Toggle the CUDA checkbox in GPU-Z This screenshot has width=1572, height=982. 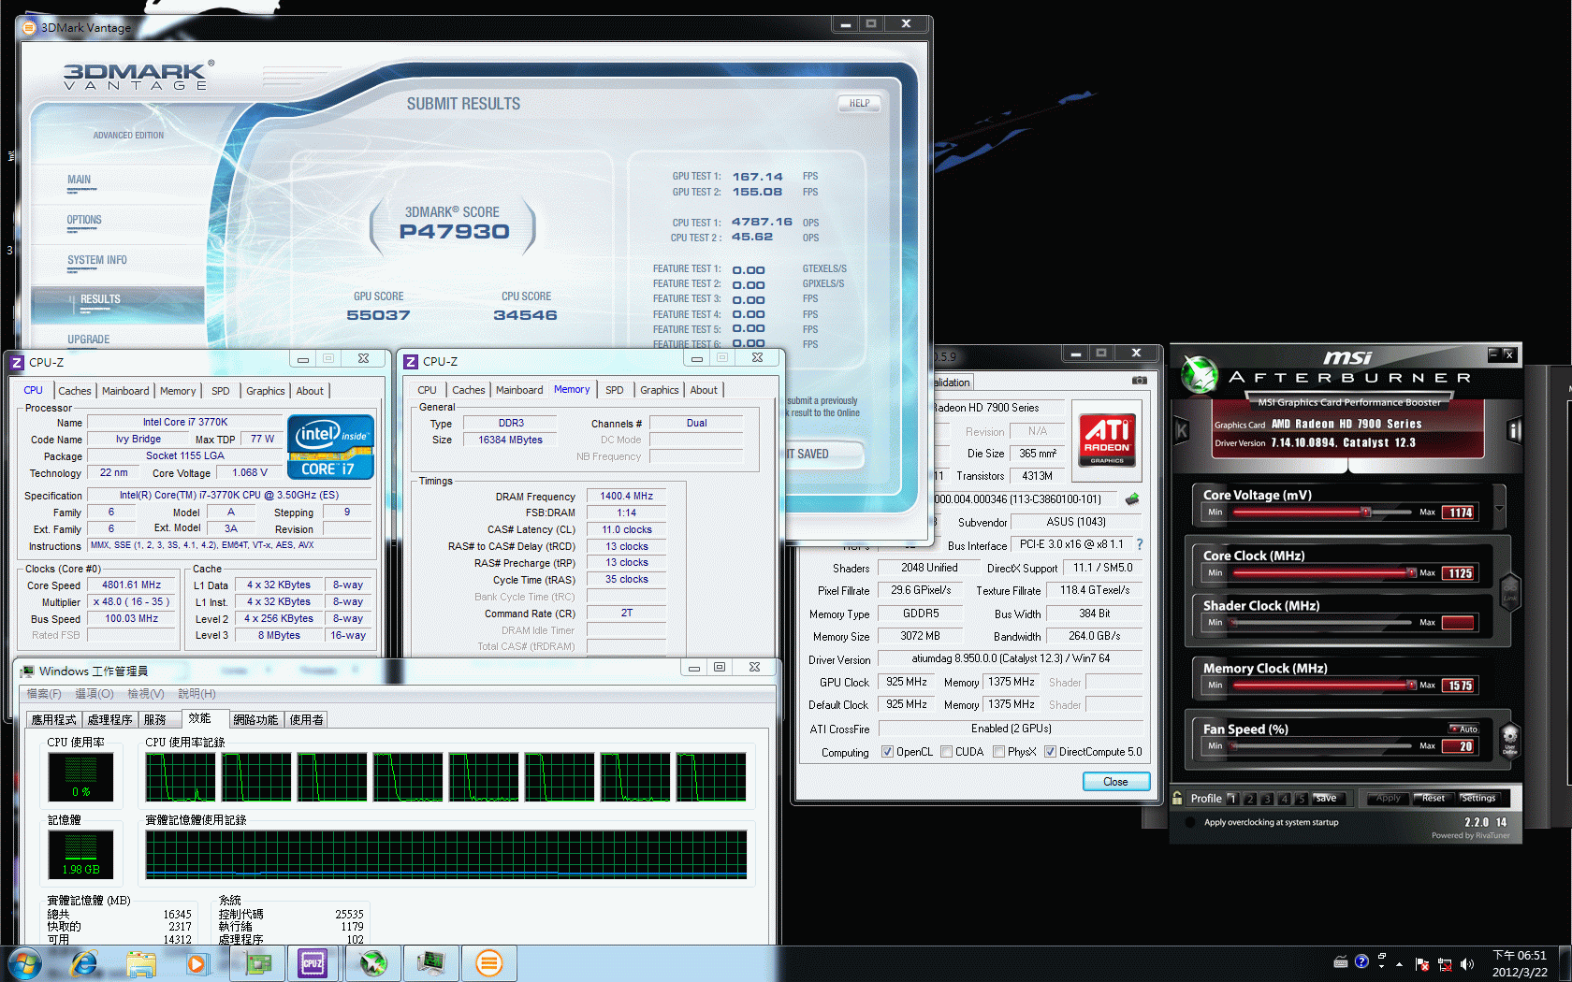[946, 752]
